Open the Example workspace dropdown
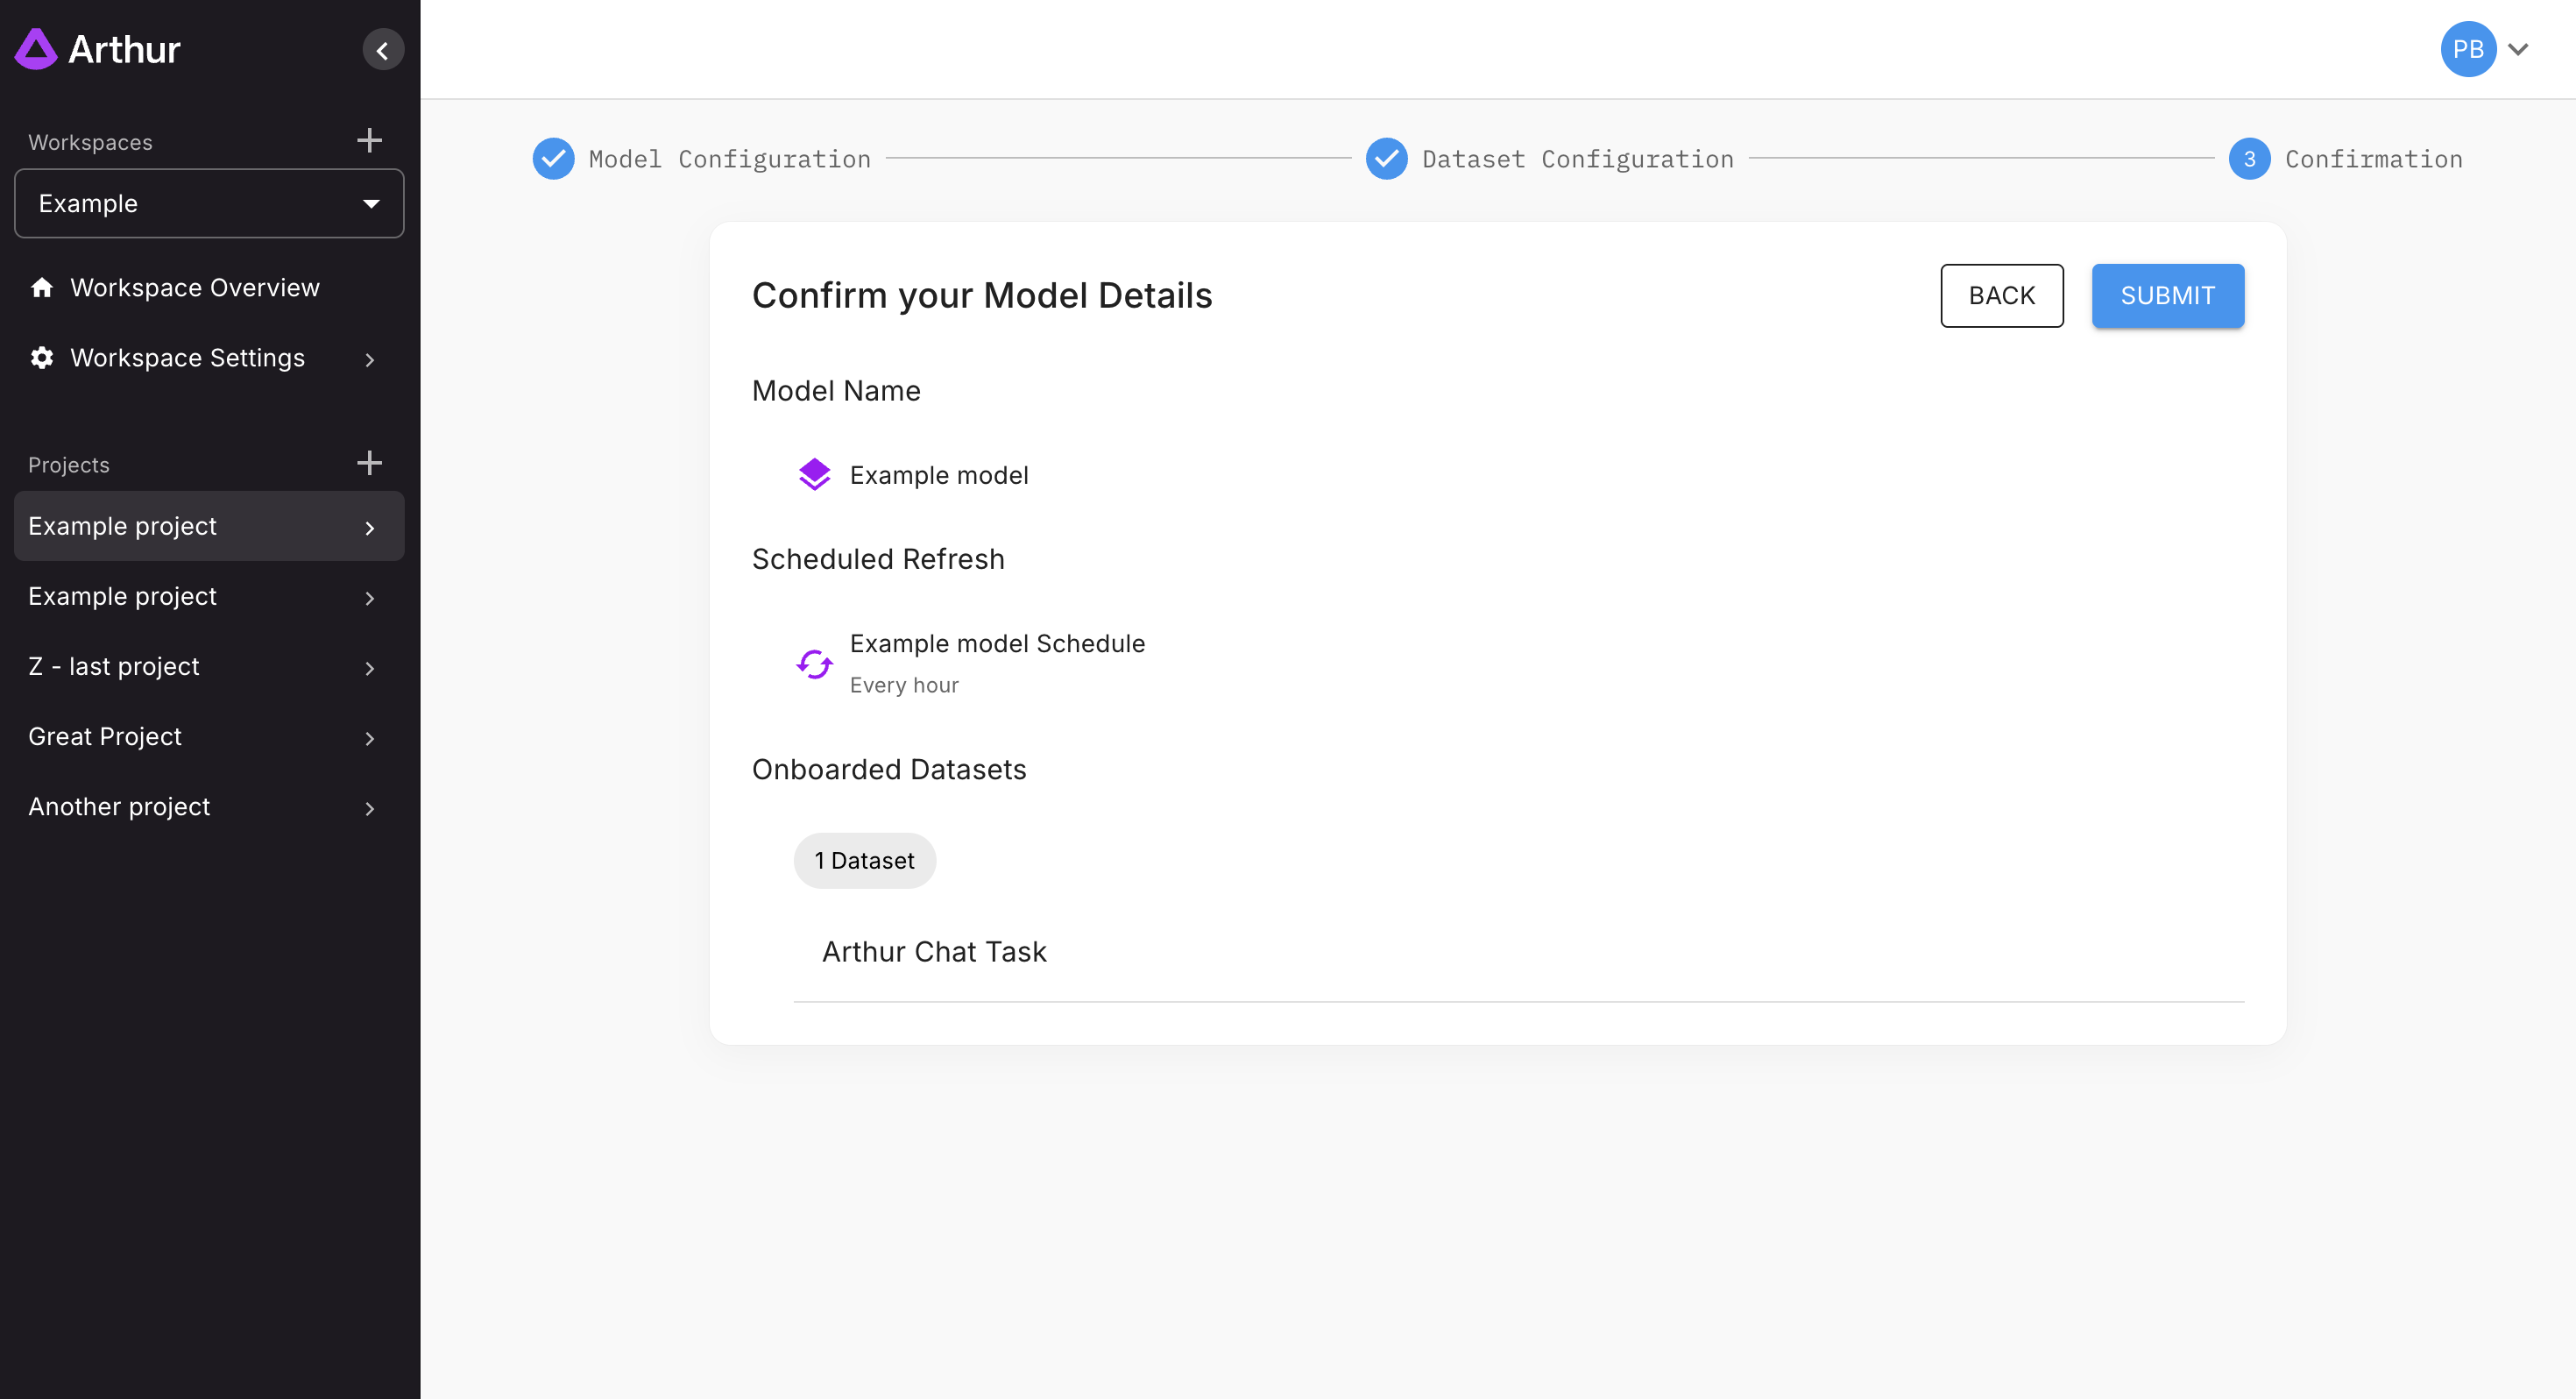This screenshot has width=2576, height=1399. point(209,204)
